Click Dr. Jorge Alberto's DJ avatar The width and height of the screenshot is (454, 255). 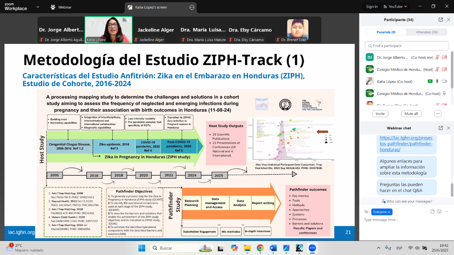coord(370,57)
